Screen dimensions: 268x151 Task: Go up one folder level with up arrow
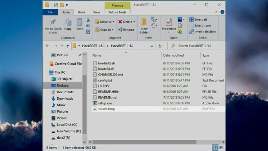68,46
